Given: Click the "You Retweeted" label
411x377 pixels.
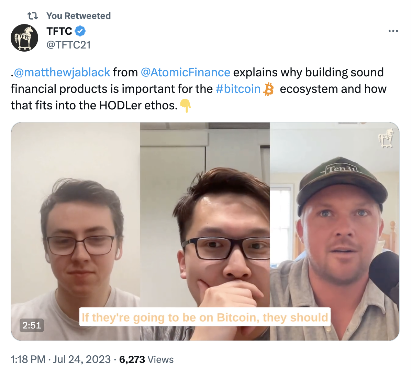Looking at the screenshot, I should click(78, 16).
